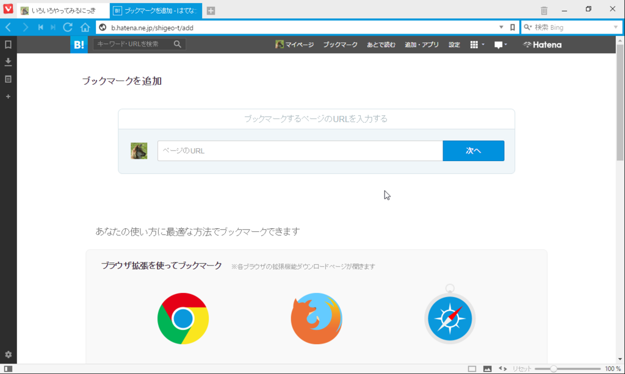Open the search engine selector dropdown
The width and height of the screenshot is (625, 374).
pyautogui.click(x=528, y=27)
